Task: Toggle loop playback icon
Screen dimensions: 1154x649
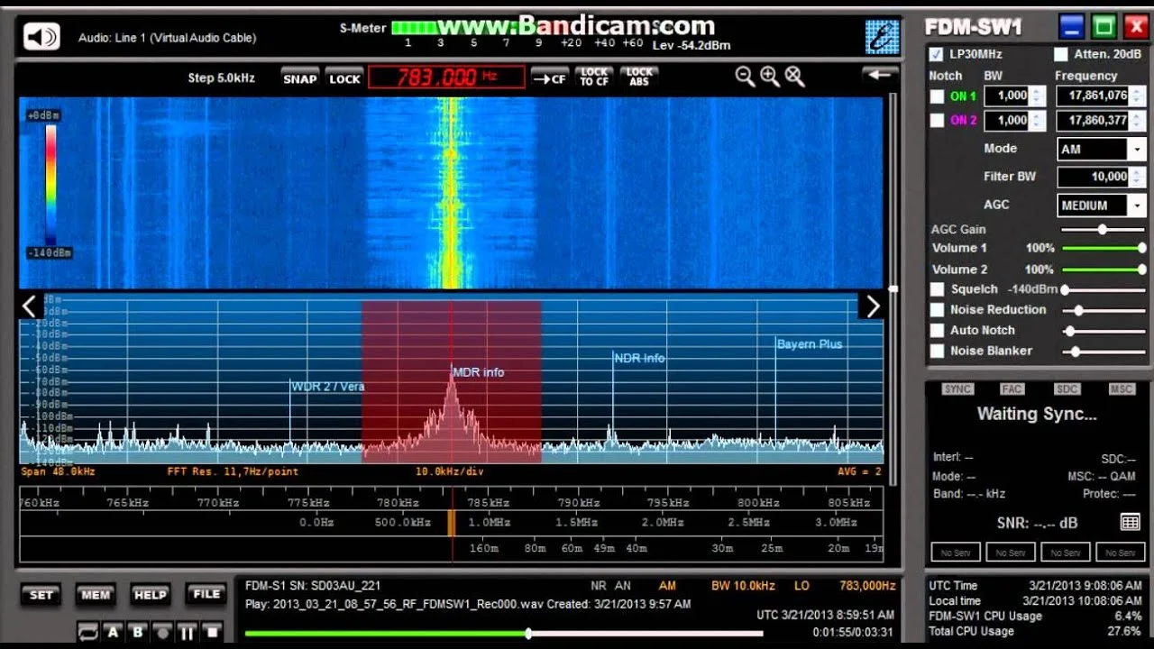Action: [x=87, y=631]
